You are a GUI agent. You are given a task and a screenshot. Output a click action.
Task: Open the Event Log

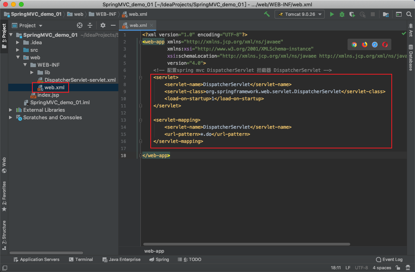[389, 259]
